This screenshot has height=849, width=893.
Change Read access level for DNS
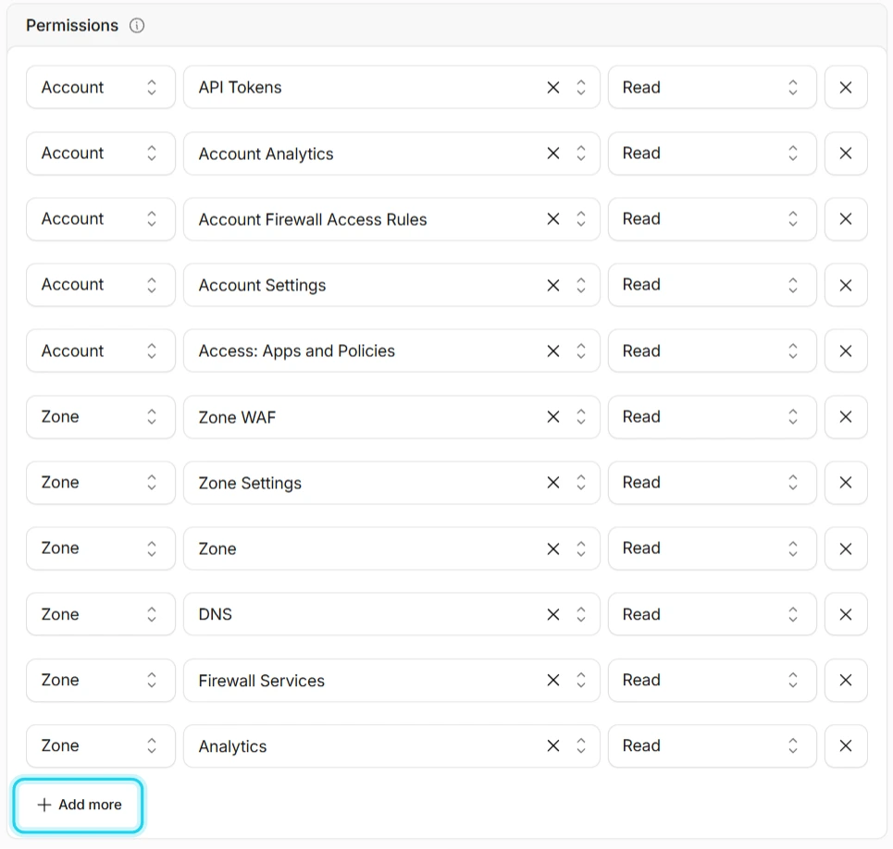[712, 614]
